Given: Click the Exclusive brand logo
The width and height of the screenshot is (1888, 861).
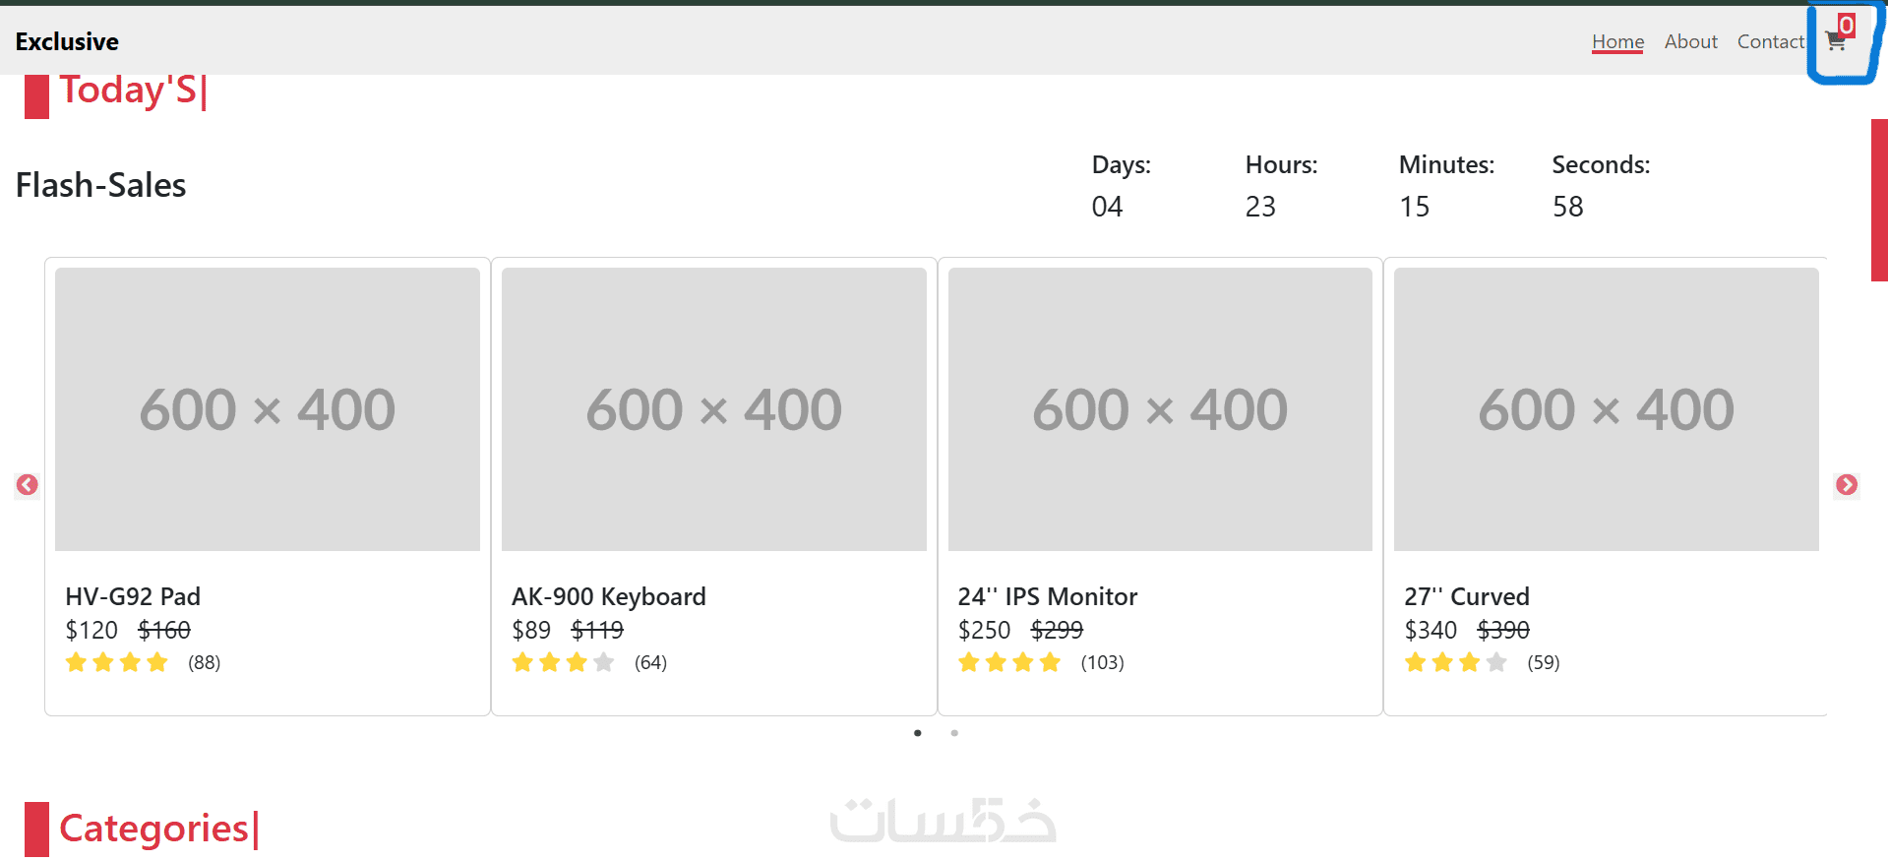Looking at the screenshot, I should click(67, 41).
